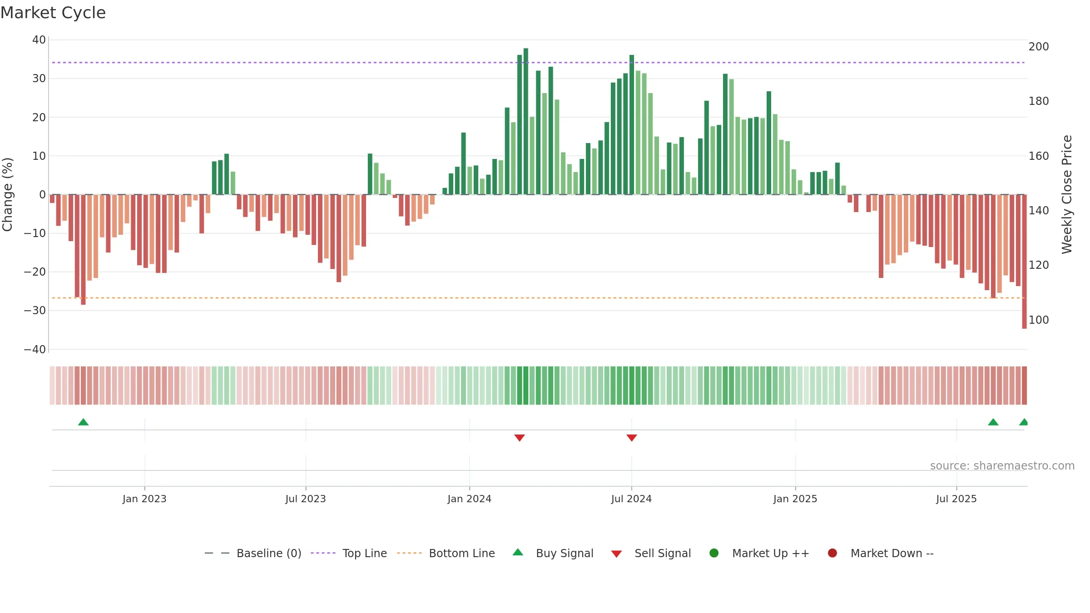The image size is (1090, 613).
Task: Click the Jul 2025 axis label
Action: tap(956, 499)
